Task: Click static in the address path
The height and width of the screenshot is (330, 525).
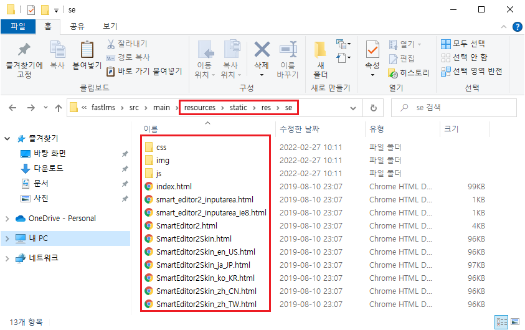Action: (x=239, y=108)
